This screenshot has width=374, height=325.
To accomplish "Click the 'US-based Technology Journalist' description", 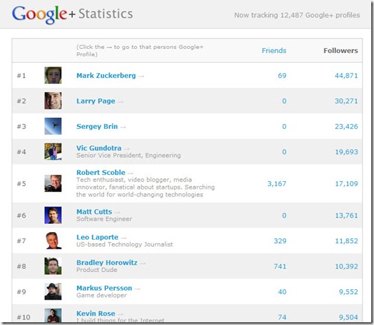I will point(124,244).
